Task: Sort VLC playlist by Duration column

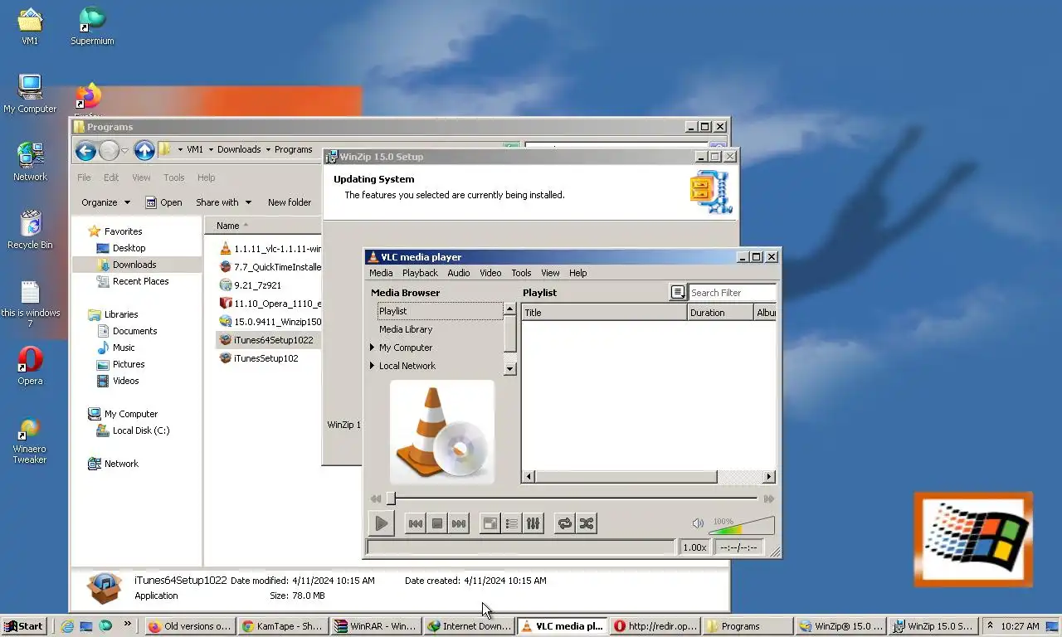Action: coord(720,313)
